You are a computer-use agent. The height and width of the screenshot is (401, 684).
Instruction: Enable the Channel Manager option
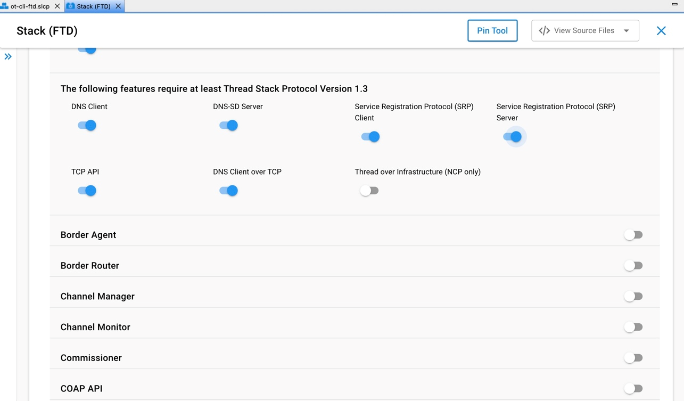click(633, 297)
